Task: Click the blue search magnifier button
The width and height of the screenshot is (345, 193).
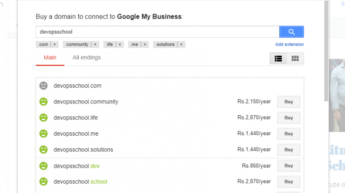Action: (291, 32)
